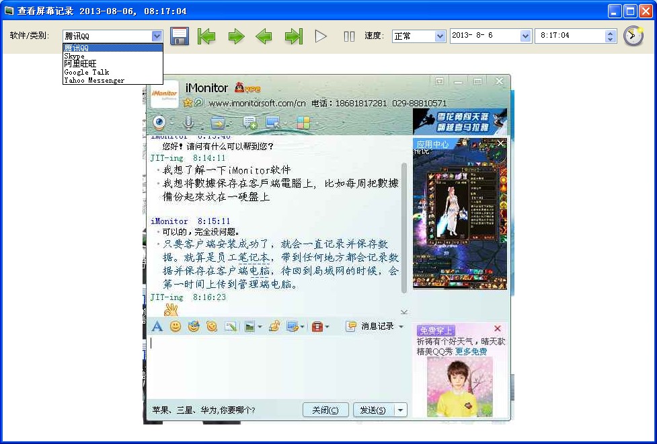Screen dimensions: 657x444
Task: Open the date picker 2013-8-6 dropdown
Action: coord(525,36)
